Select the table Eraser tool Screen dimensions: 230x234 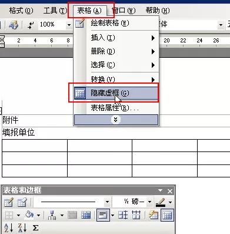[x=22, y=202]
